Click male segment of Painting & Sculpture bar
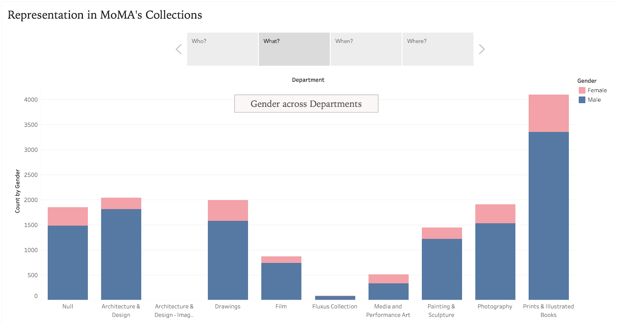The height and width of the screenshot is (324, 617). tap(442, 269)
